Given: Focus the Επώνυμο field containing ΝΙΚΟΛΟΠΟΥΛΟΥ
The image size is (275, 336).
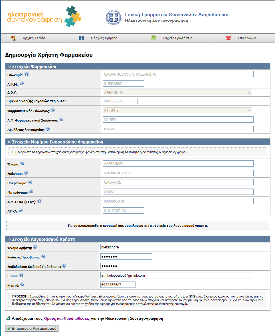Looking at the screenshot, I should 178,173.
